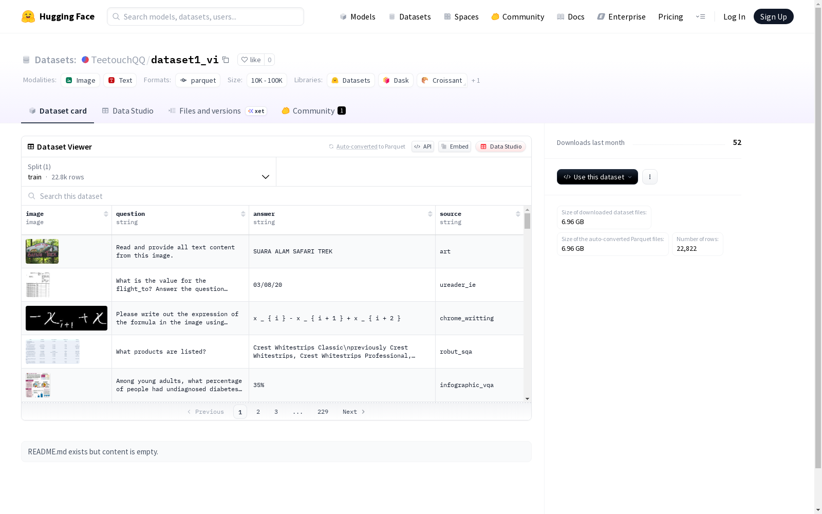Filter by the Image modality tag
The width and height of the screenshot is (822, 514).
[81, 80]
